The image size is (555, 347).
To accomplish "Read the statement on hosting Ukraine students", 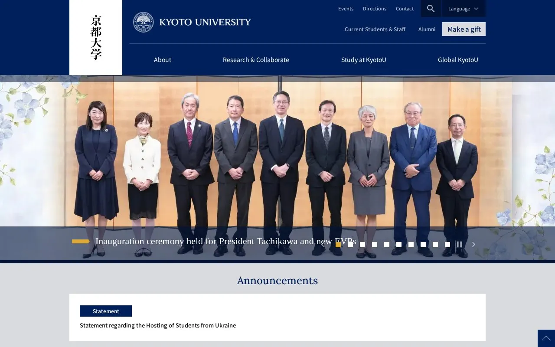I will 158,325.
